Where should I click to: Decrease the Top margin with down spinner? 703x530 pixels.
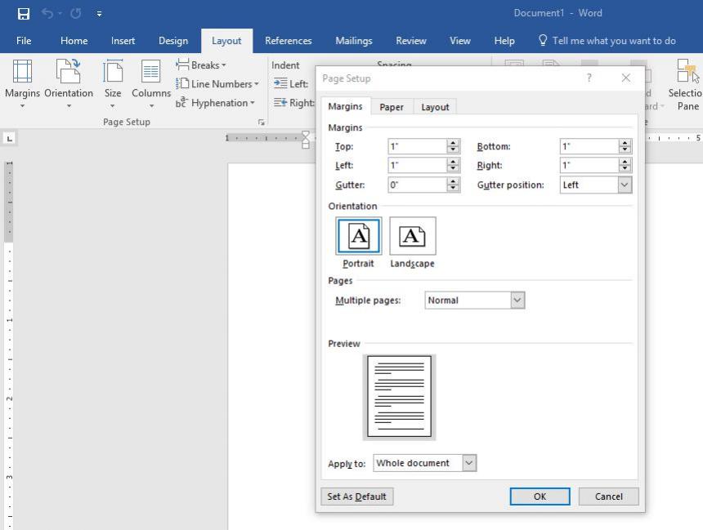[454, 150]
